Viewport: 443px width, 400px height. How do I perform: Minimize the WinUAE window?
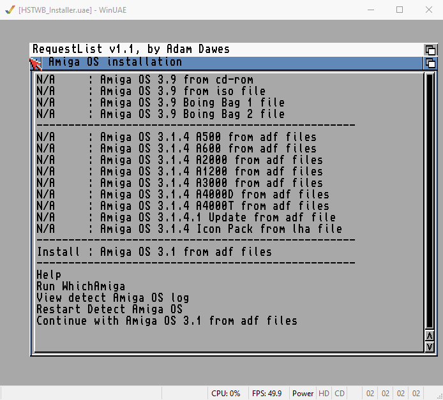point(371,10)
